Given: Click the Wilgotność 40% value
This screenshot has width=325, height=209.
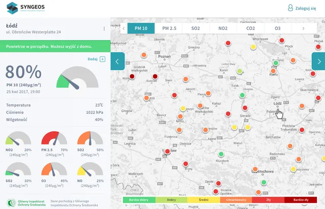Looking at the screenshot, I should (99, 120).
